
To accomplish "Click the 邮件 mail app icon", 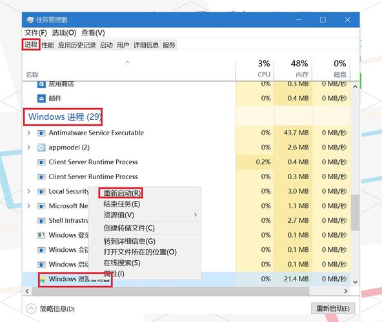I will pyautogui.click(x=41, y=99).
